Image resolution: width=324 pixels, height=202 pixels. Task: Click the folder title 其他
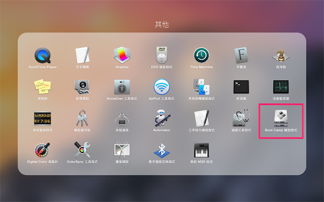point(162,25)
